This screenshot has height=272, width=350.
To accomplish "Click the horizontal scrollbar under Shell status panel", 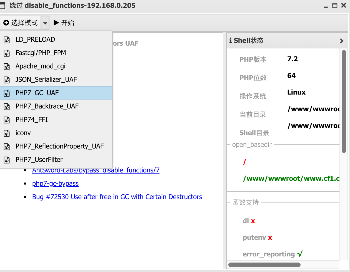I will point(264,264).
